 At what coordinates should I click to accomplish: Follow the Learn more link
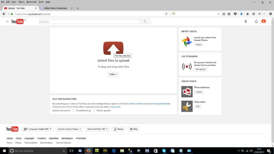coord(115,107)
